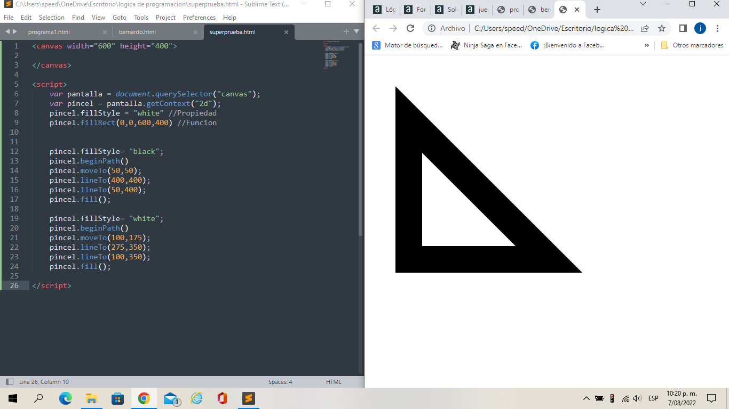Close the superprueba.html tab

286,32
